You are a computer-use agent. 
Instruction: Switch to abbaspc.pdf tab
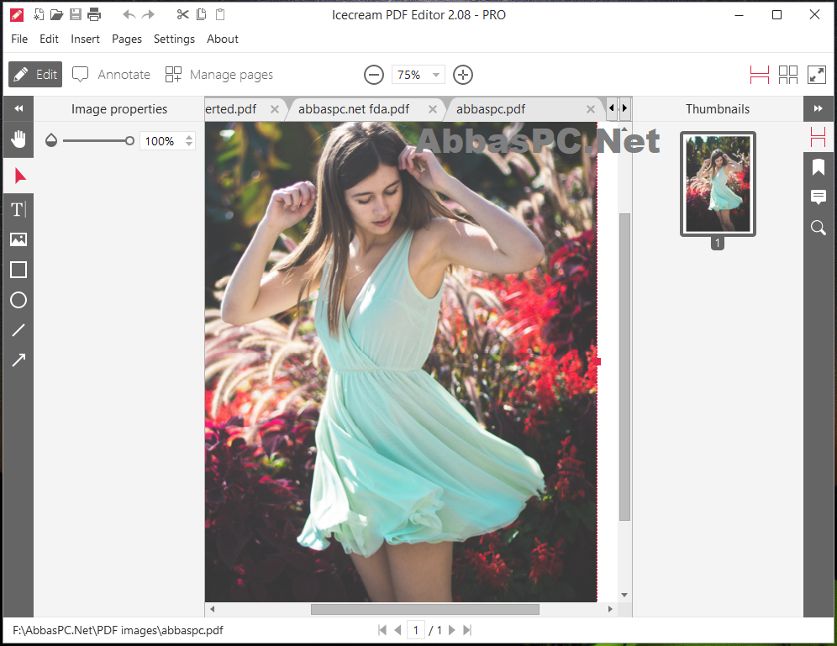(x=491, y=109)
